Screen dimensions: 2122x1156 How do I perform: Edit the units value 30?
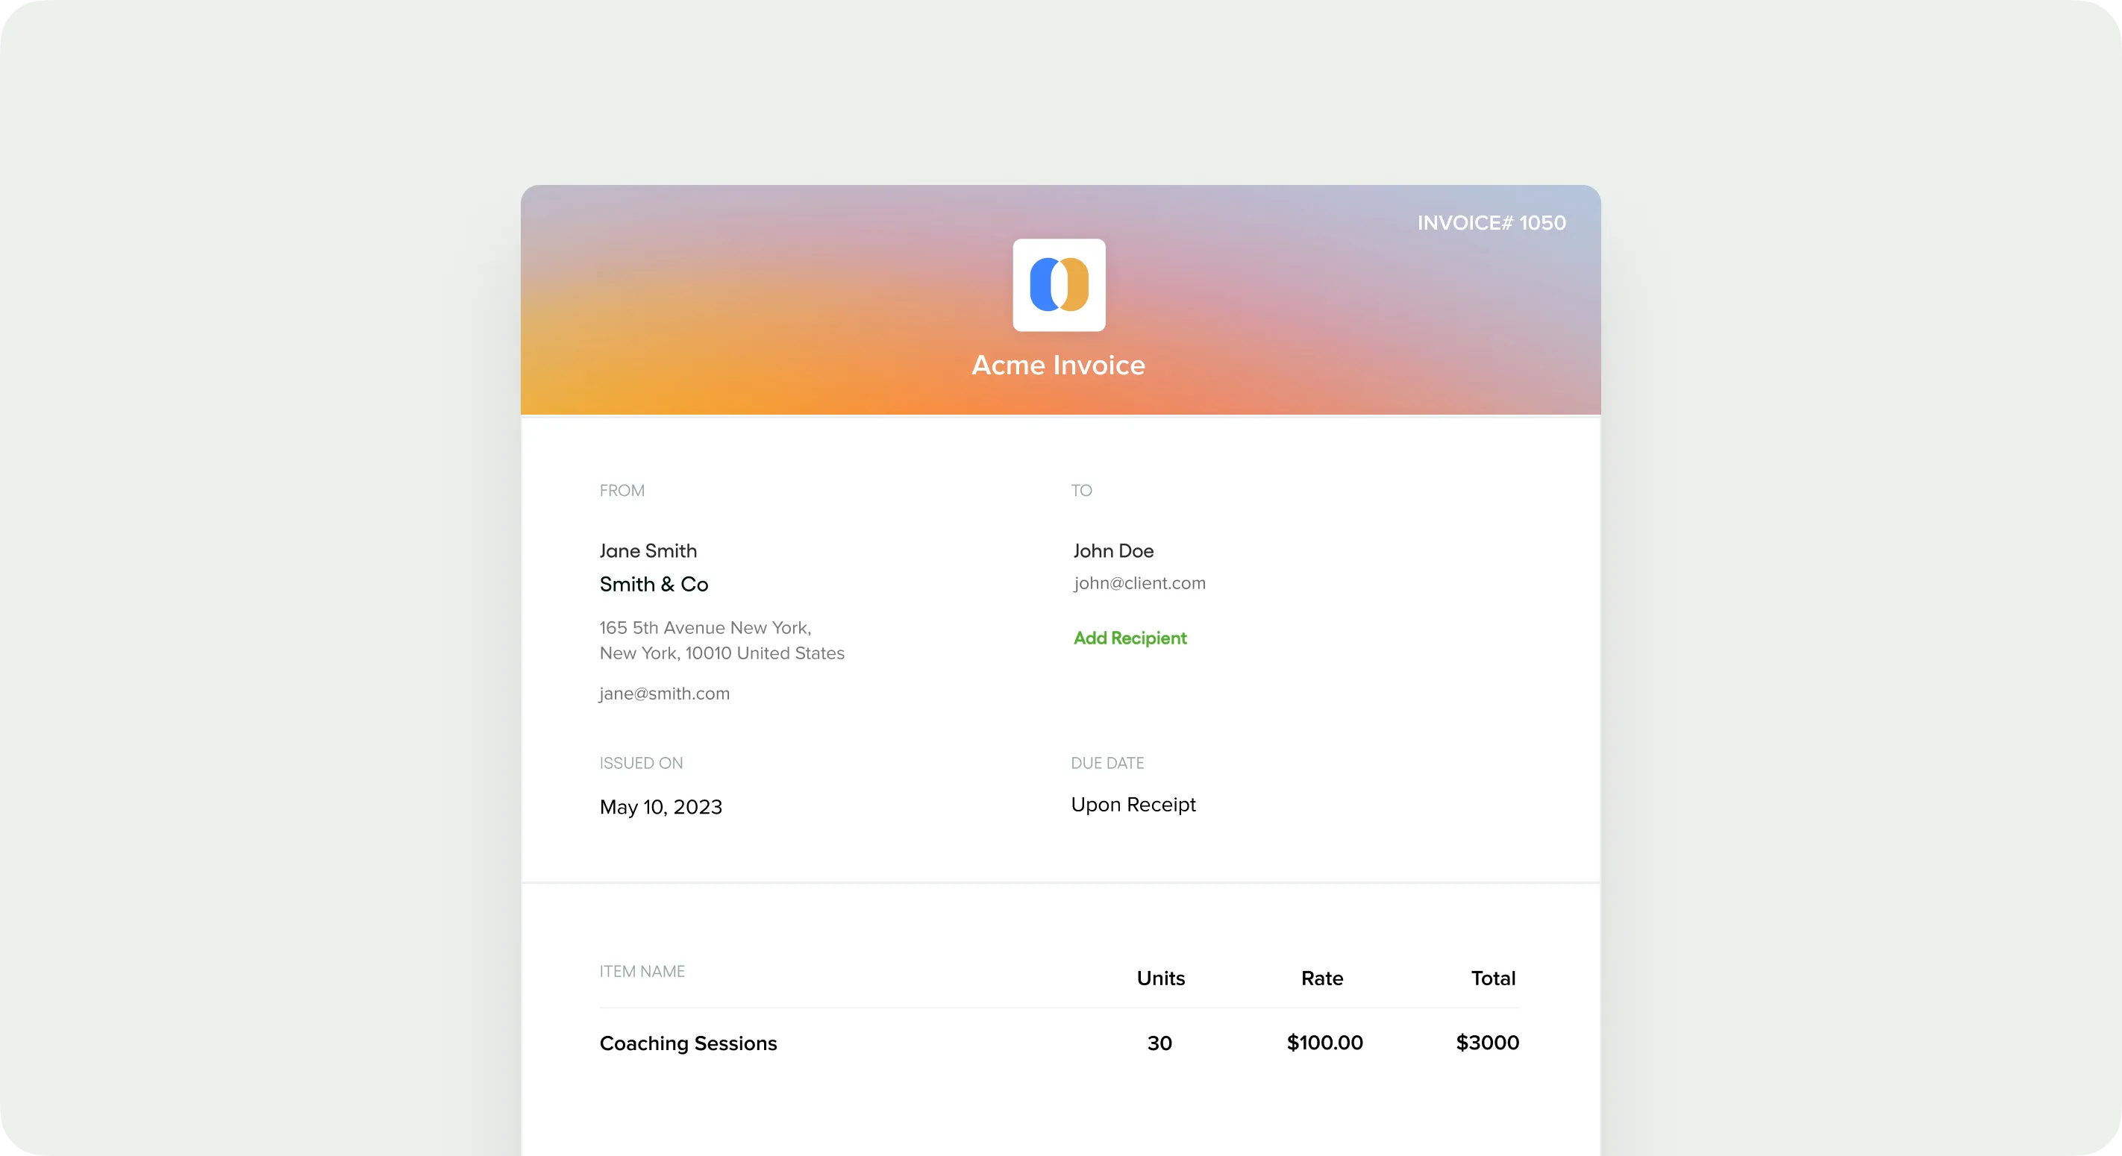tap(1159, 1043)
